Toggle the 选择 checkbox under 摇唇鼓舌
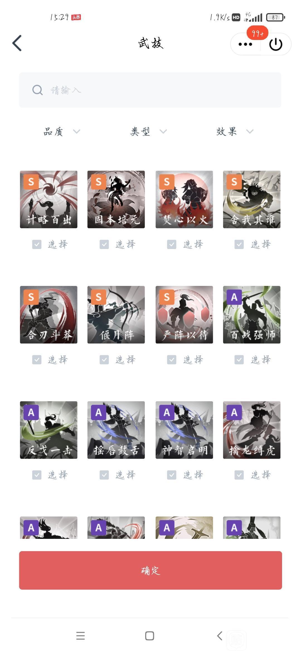The width and height of the screenshot is (301, 654). (104, 475)
